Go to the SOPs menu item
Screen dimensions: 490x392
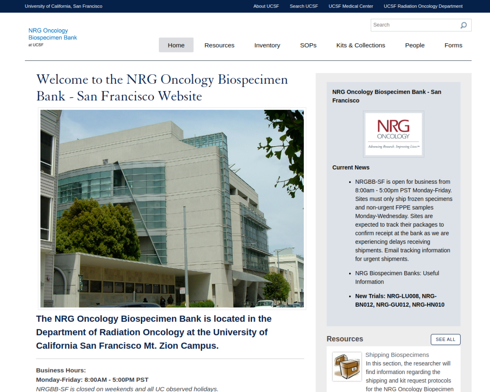(308, 45)
